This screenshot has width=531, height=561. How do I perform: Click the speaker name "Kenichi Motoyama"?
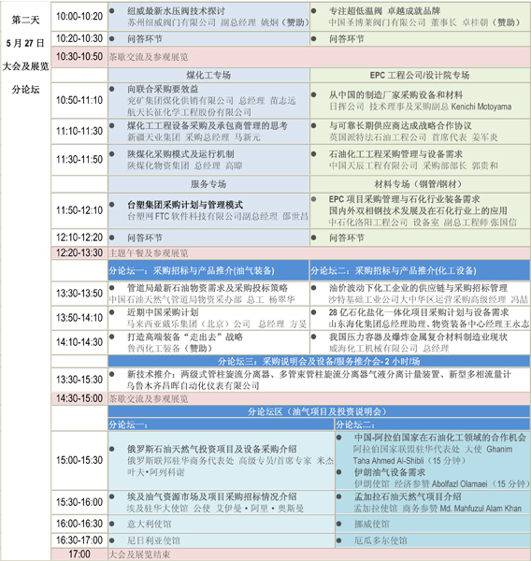click(x=481, y=107)
